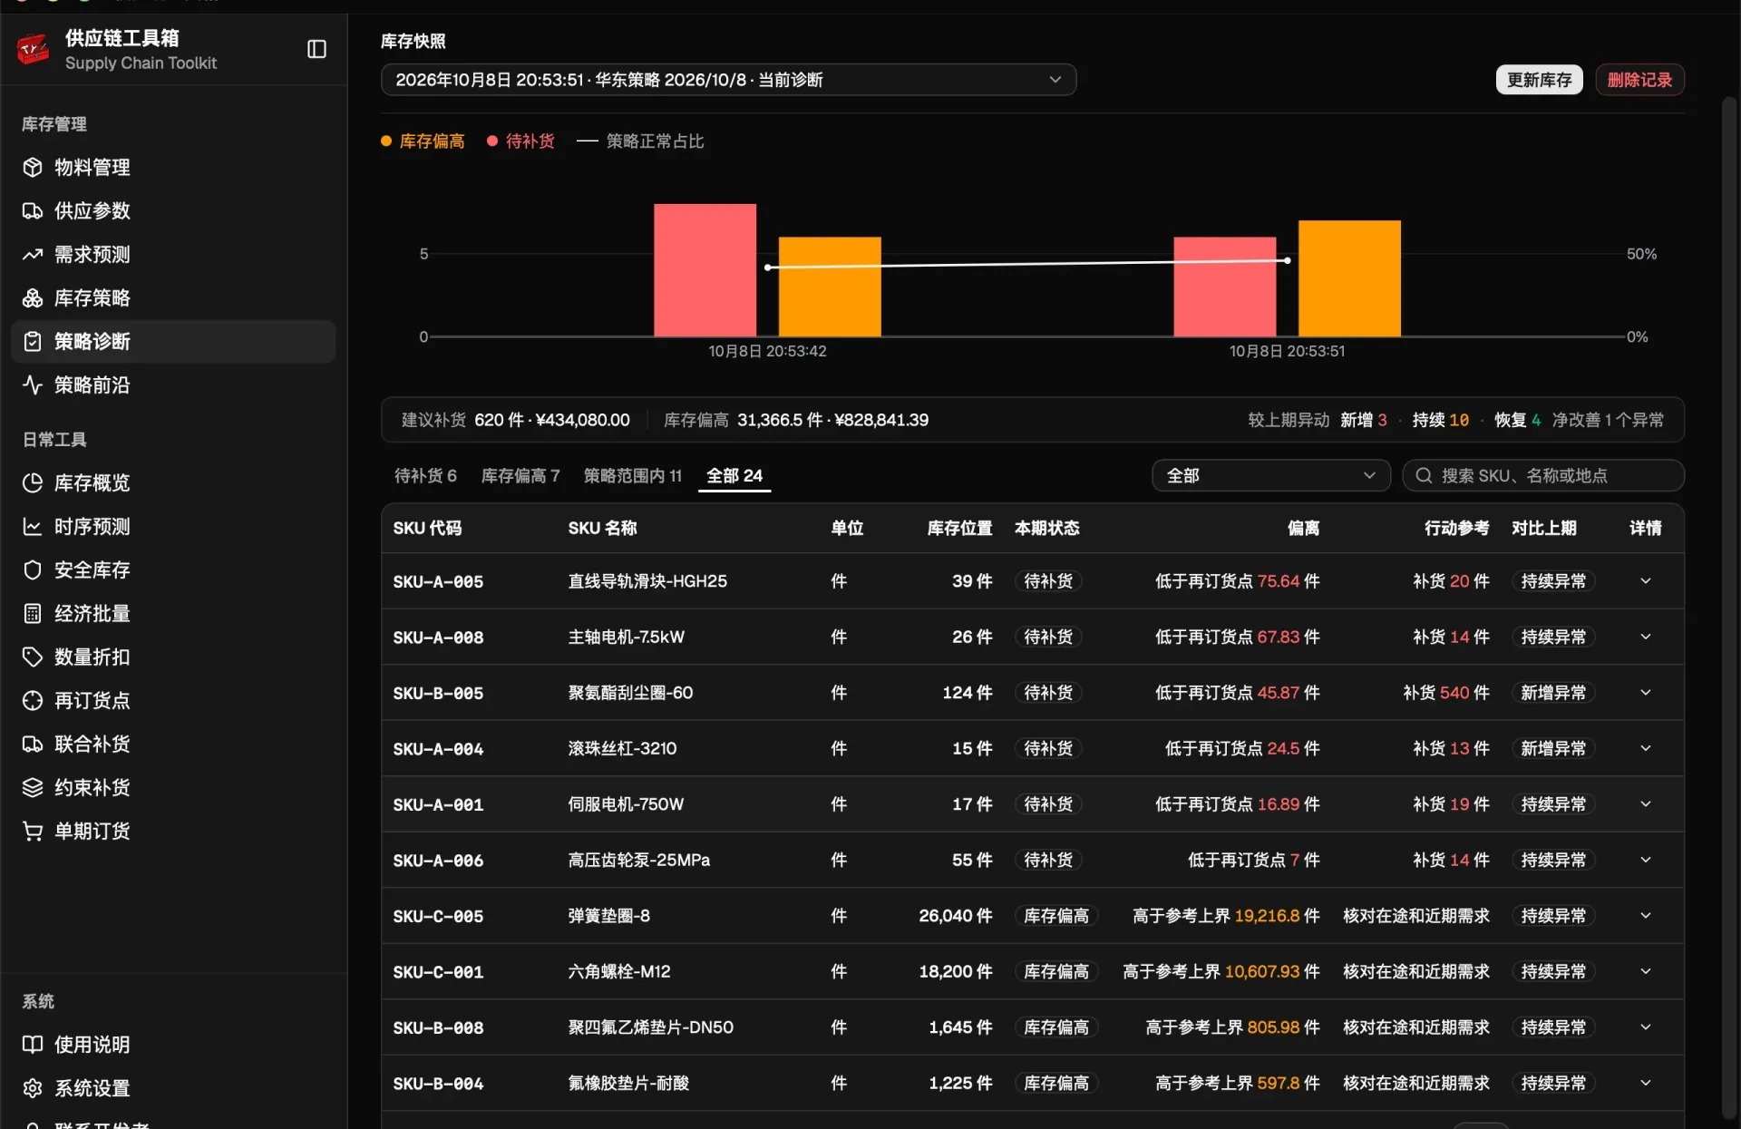1741x1129 pixels.
Task: Click the 策略前沿 pulse icon
Action: click(x=33, y=384)
